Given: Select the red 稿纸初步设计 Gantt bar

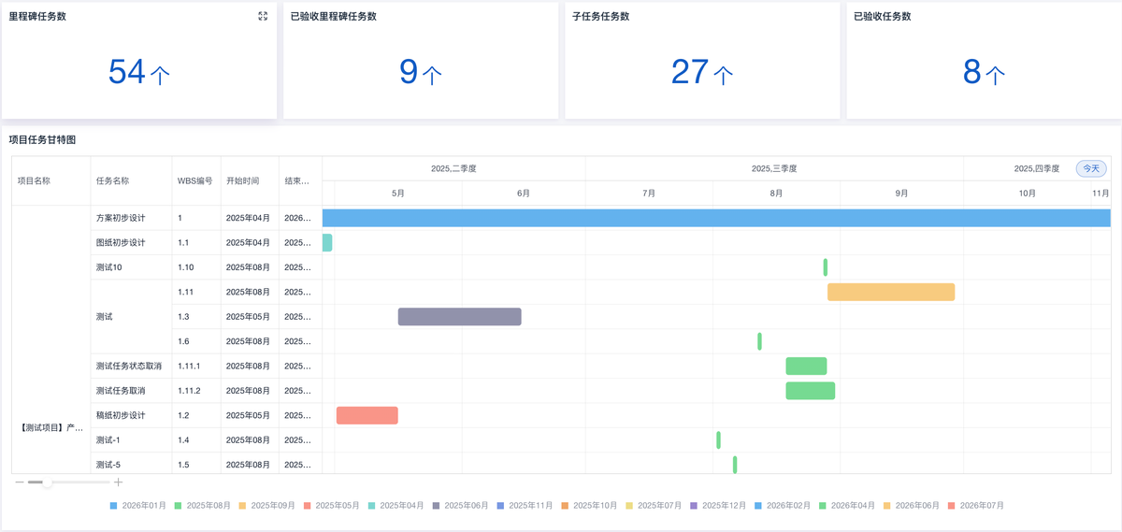Looking at the screenshot, I should (367, 415).
